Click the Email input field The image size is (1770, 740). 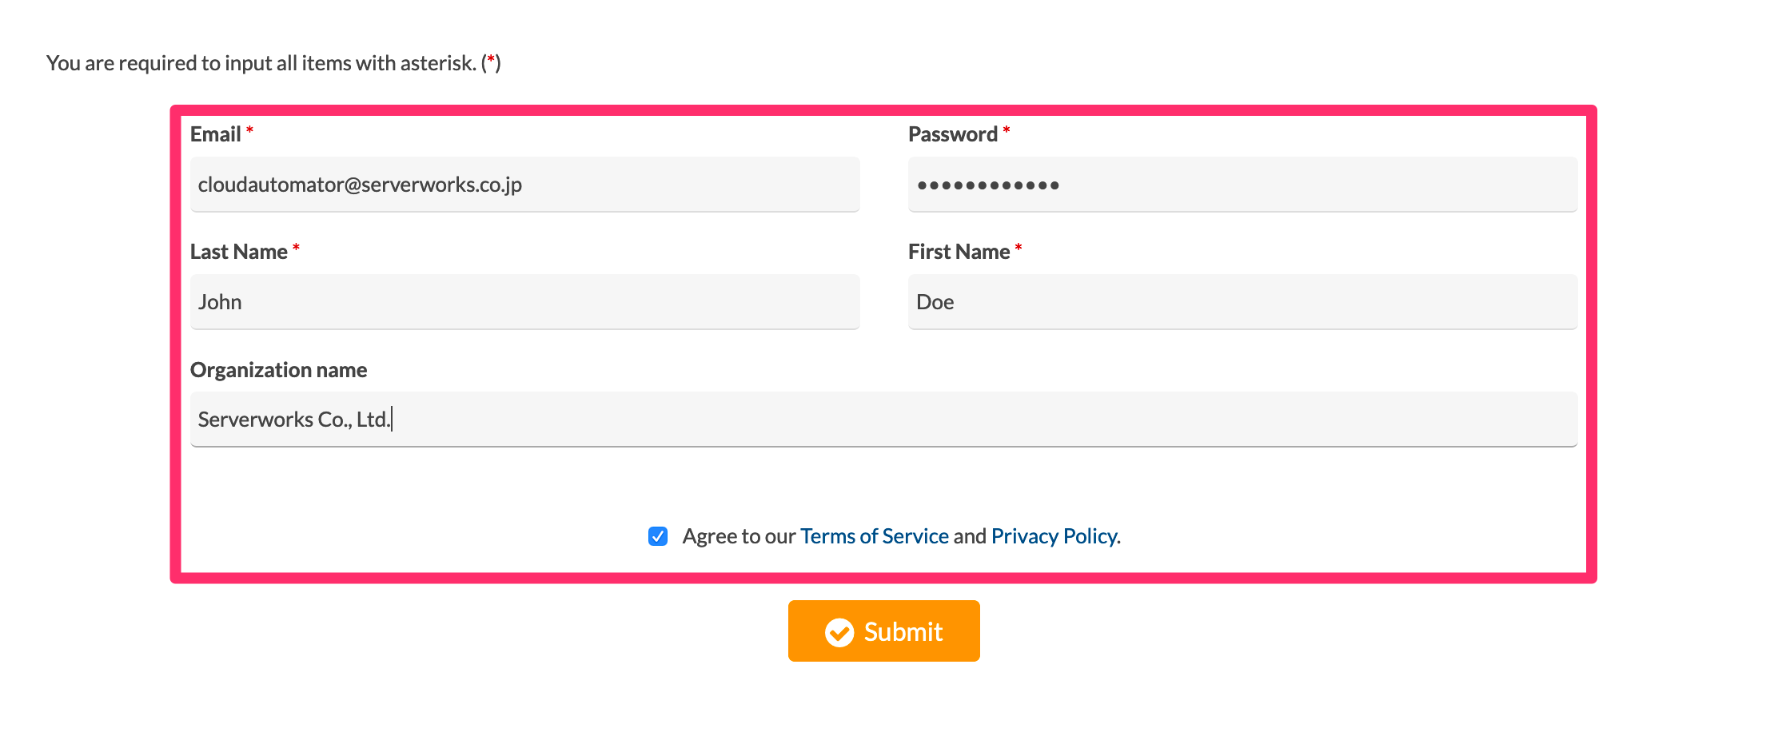(x=524, y=185)
